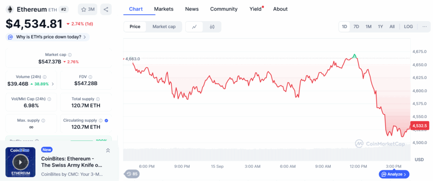Click the Profile score progress bar
Image resolution: width=433 pixels, height=181 pixels.
[x=82, y=141]
